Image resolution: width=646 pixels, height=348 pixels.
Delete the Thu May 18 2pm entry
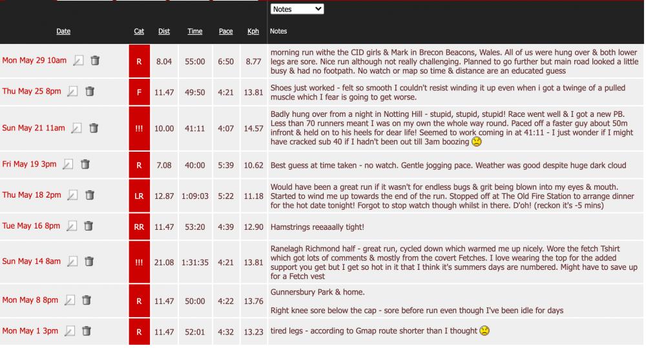[89, 195]
